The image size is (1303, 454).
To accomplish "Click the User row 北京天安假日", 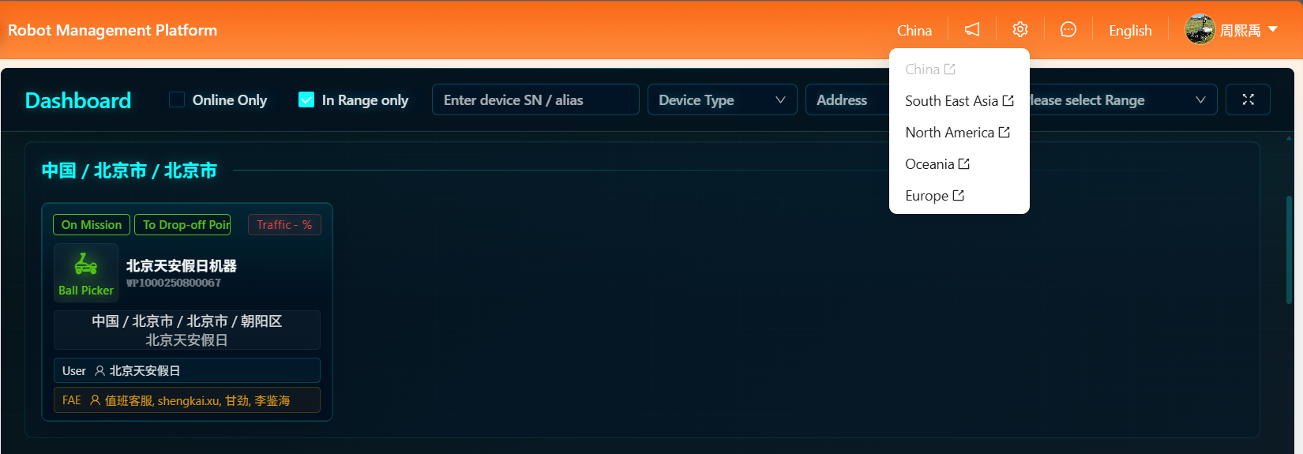I will [187, 370].
